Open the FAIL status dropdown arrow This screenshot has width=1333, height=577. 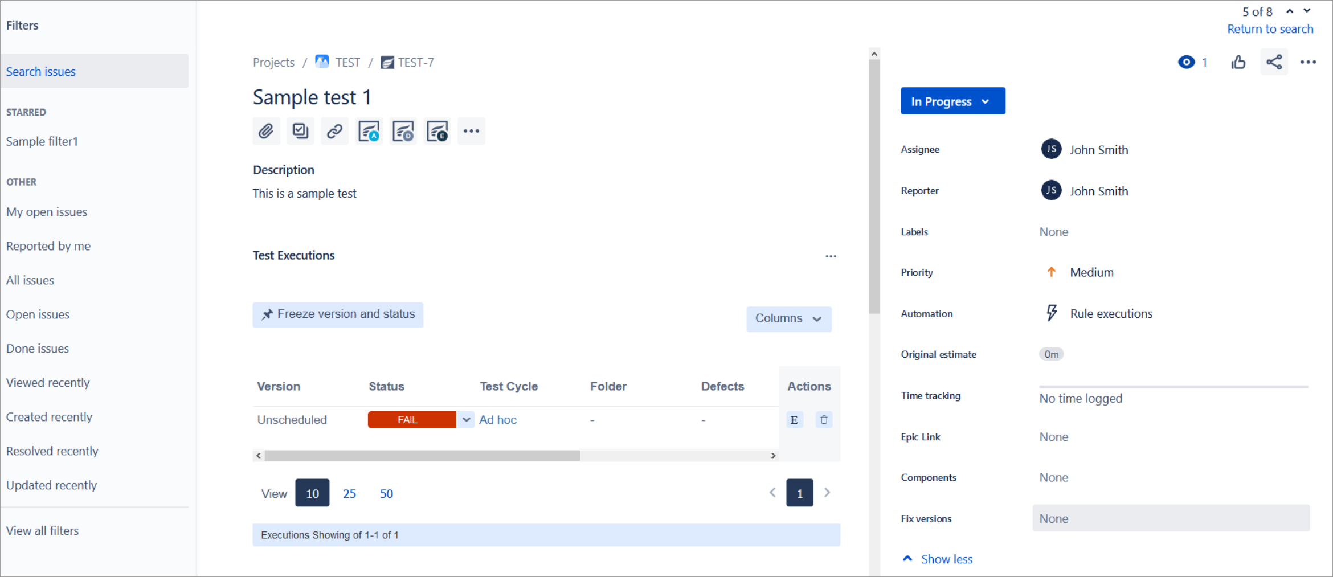pos(466,420)
